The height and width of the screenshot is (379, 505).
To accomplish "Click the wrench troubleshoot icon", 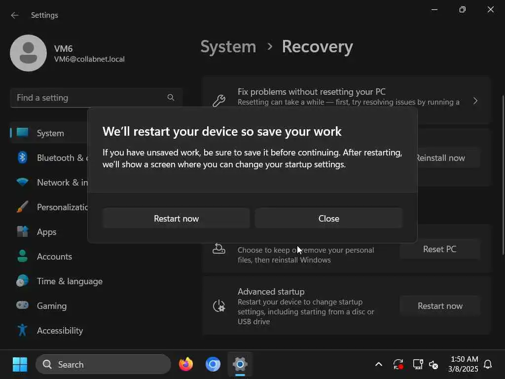I will (x=219, y=101).
